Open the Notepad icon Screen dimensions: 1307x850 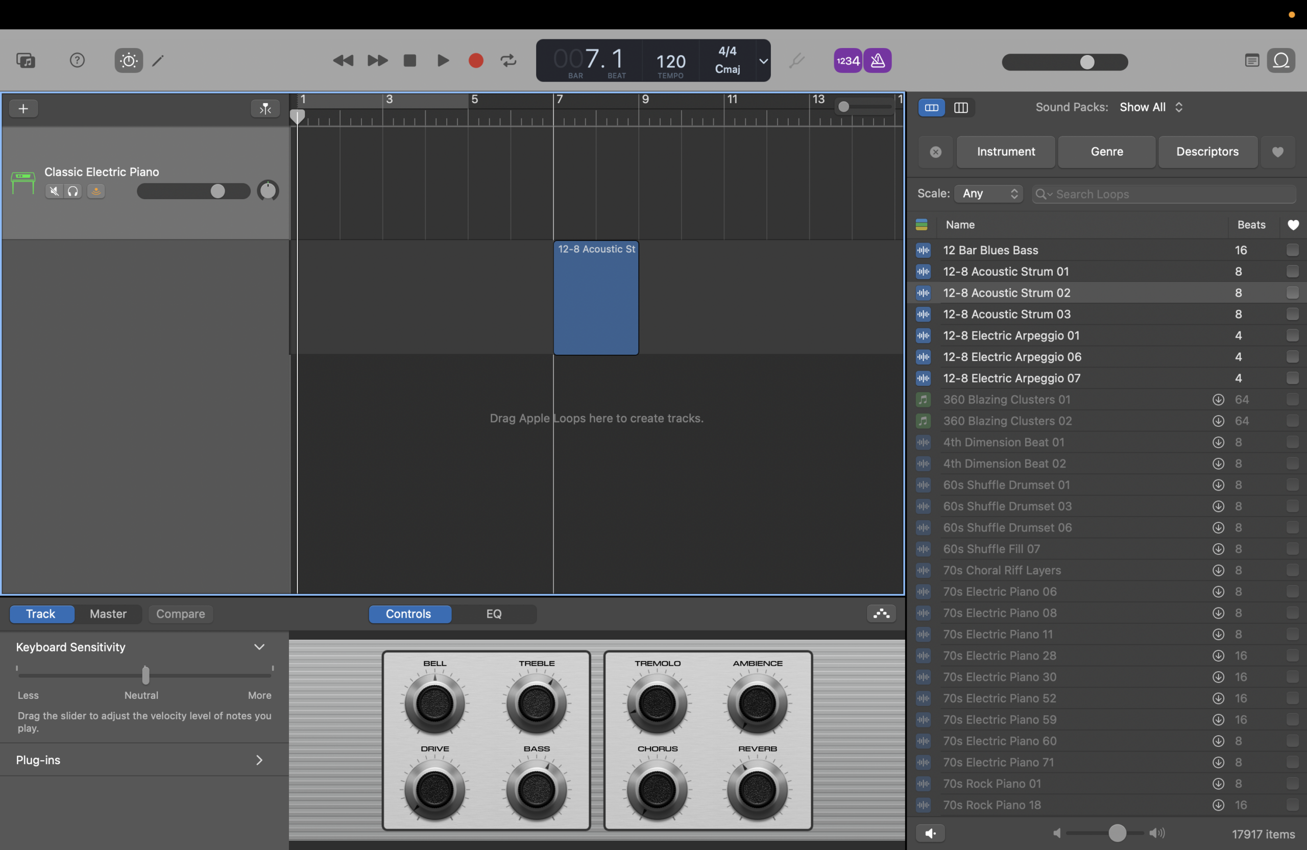point(1251,60)
